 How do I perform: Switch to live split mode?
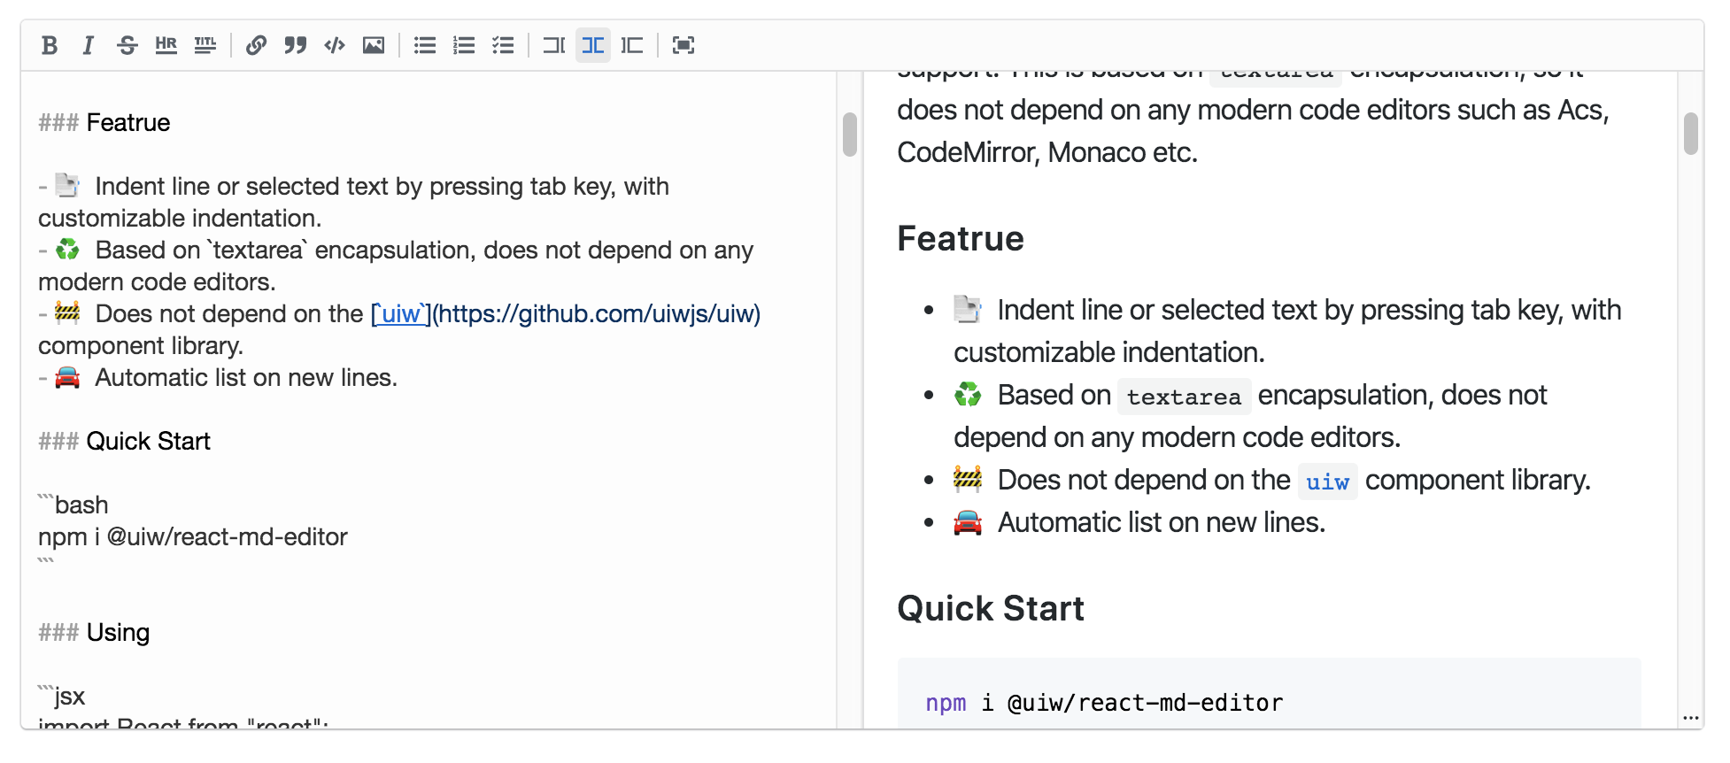[x=593, y=45]
